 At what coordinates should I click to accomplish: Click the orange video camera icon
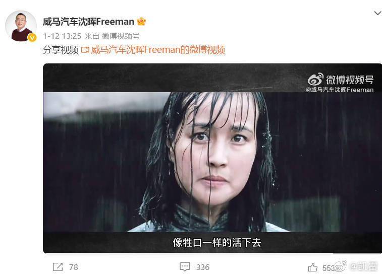[85, 50]
